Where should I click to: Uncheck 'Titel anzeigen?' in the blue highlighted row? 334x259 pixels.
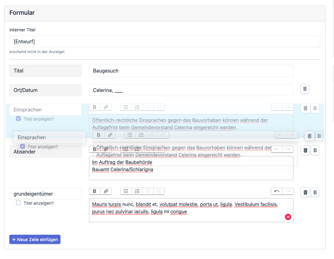(19, 119)
